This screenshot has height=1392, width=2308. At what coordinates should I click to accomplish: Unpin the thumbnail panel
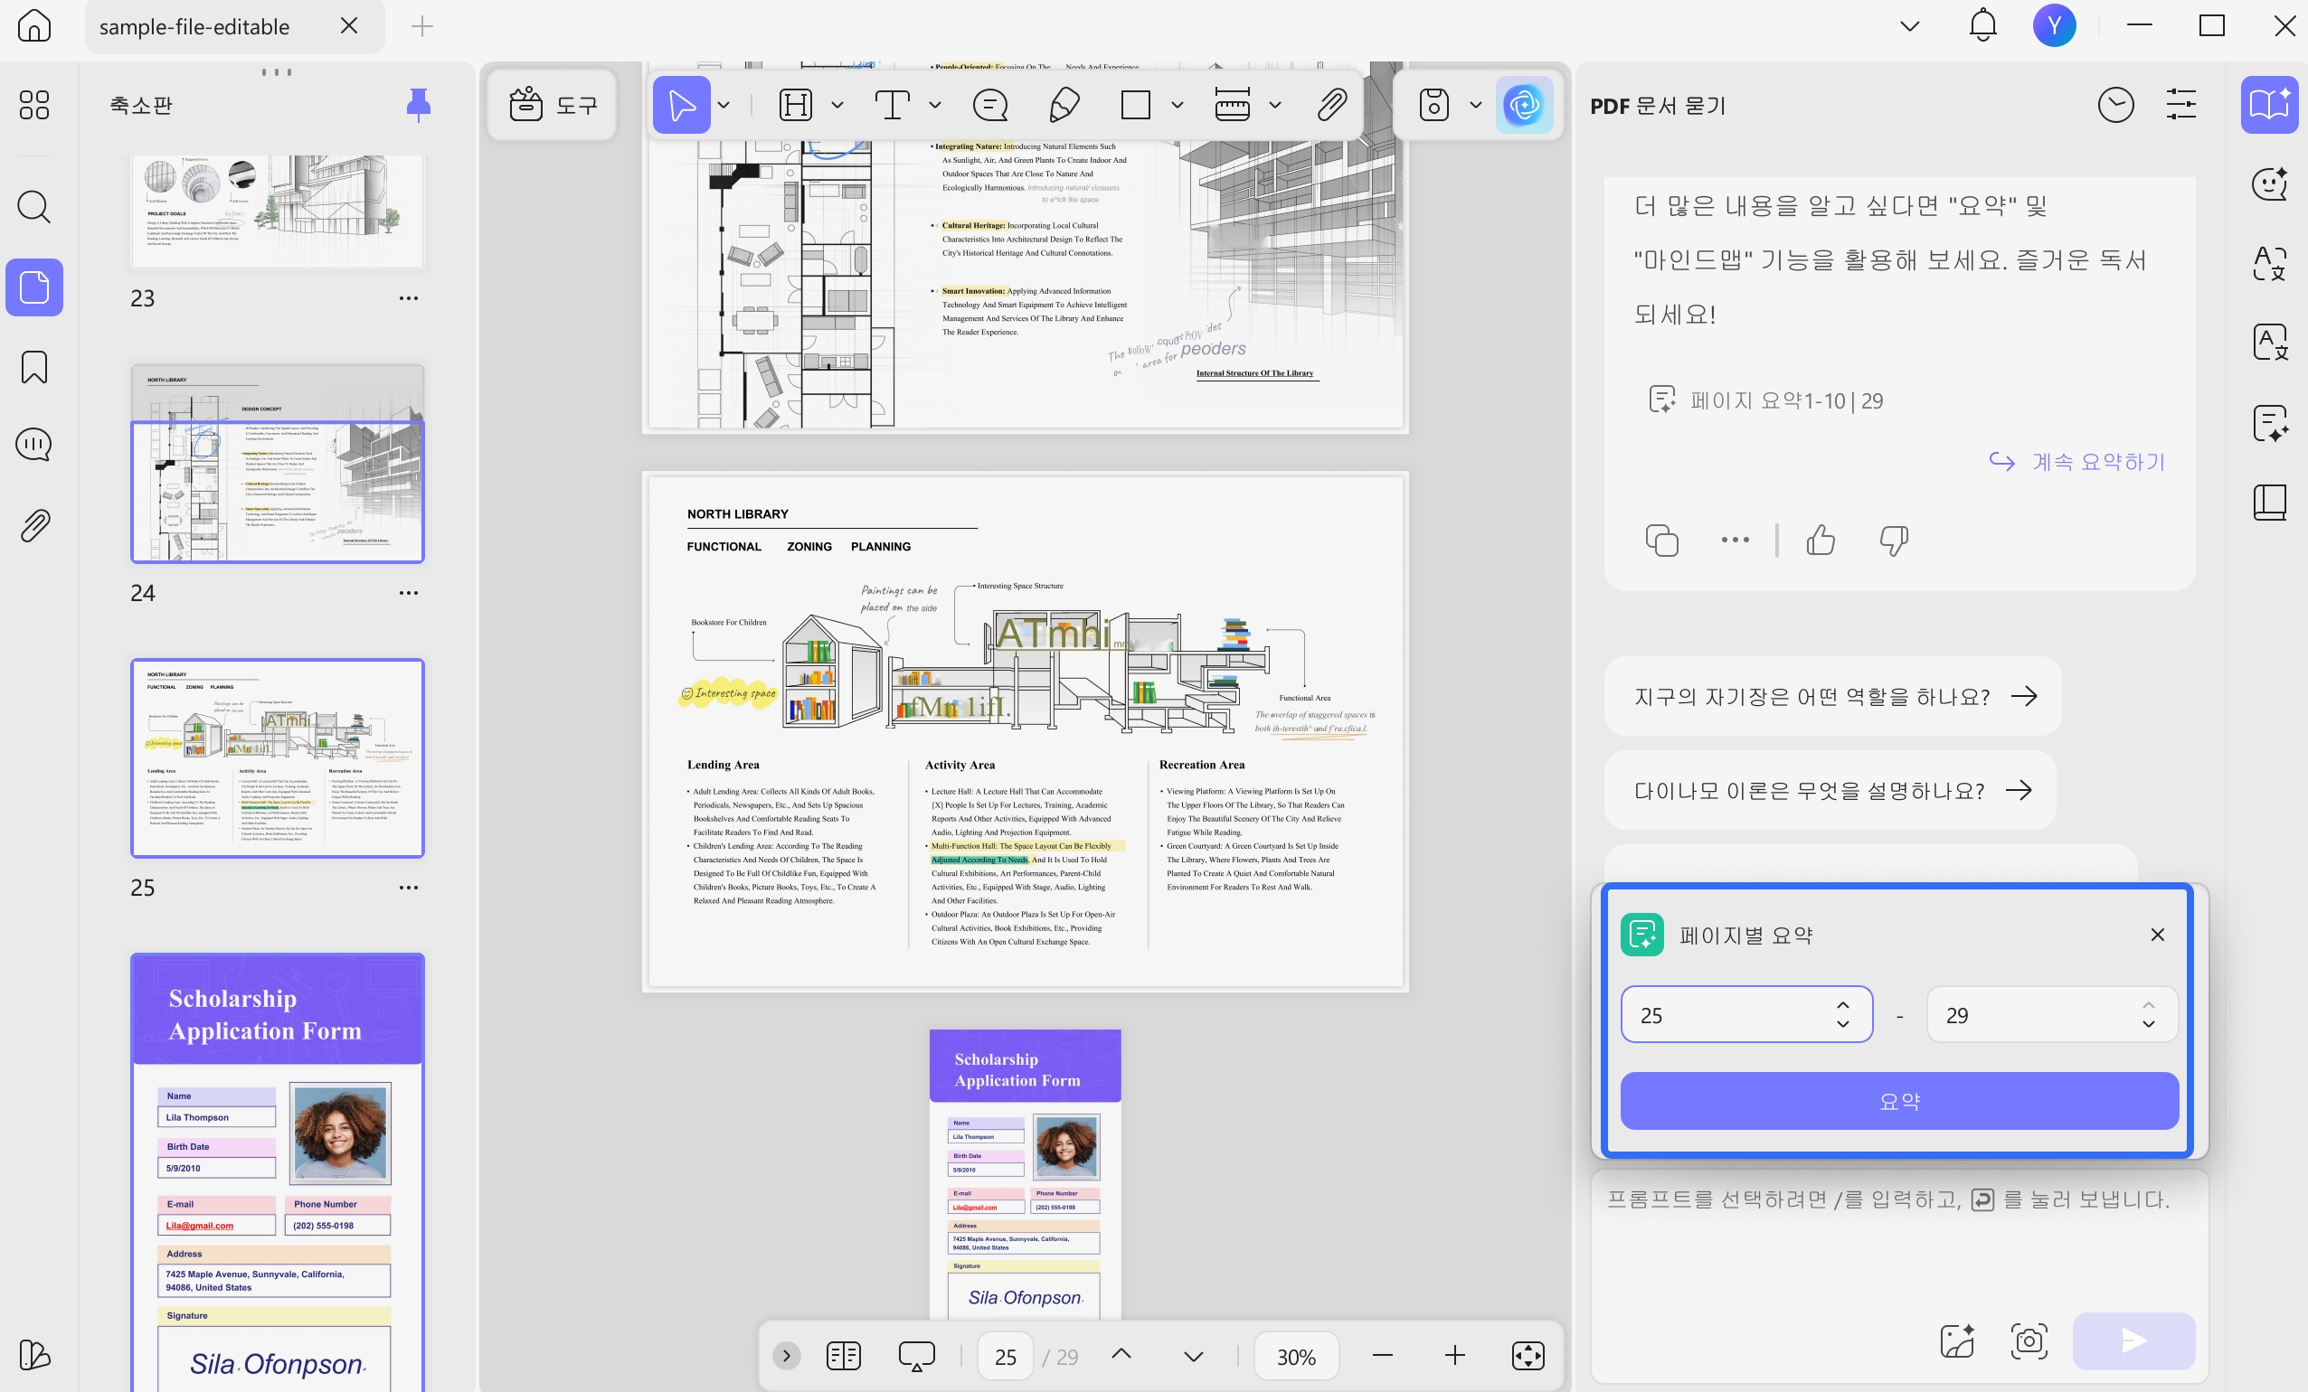tap(418, 105)
